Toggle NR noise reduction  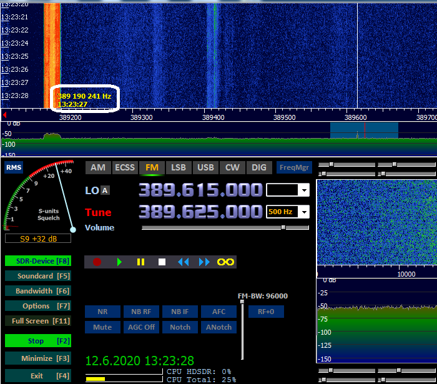point(102,312)
